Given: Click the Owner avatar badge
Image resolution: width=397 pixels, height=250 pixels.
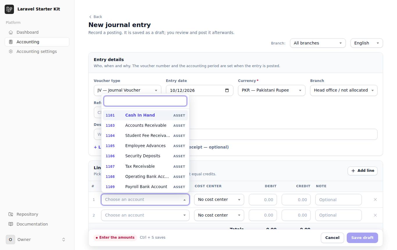Looking at the screenshot, I should tap(10, 240).
